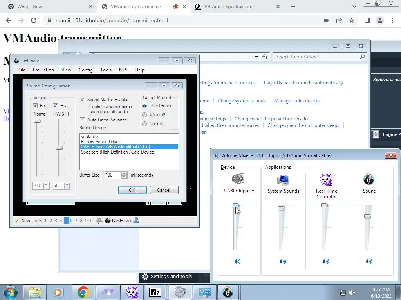Screen dimensions: 401x300
Task: Open Windows Media Player from taskbar
Action: [58, 292]
